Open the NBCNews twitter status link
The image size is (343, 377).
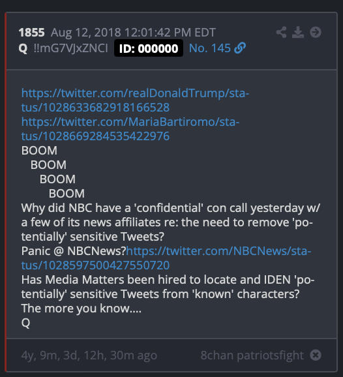[x=166, y=258]
